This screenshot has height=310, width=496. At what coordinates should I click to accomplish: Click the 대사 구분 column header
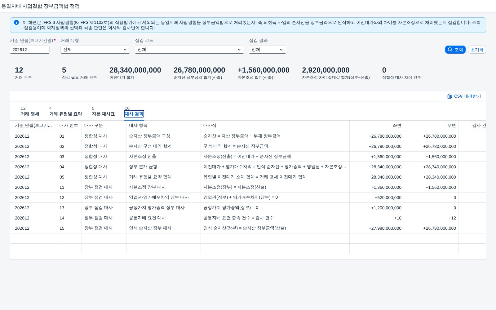coord(104,126)
